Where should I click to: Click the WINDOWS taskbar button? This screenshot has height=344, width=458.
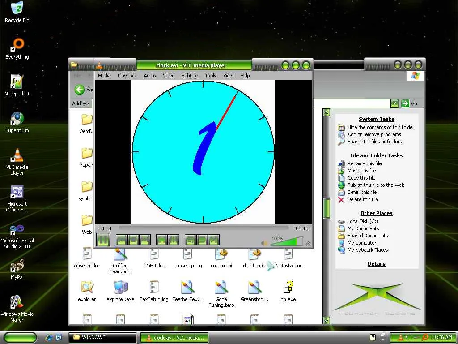[102, 337]
